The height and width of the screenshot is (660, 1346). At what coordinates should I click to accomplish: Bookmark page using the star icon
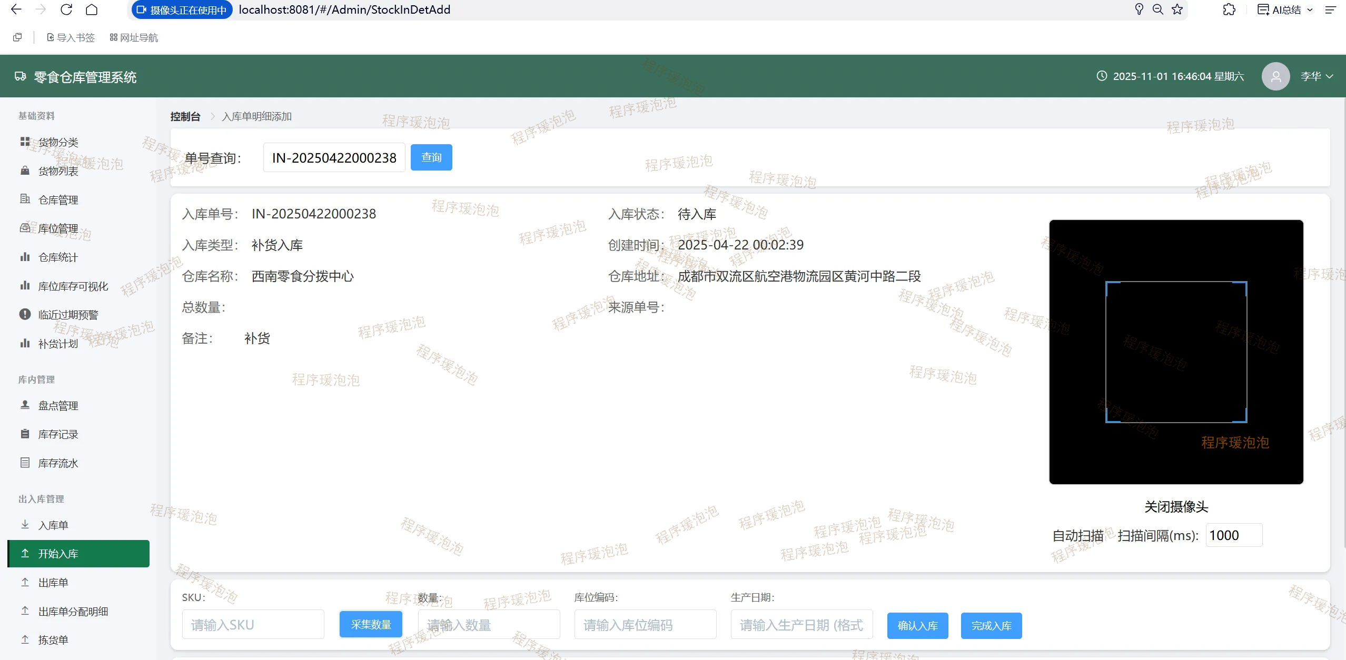click(x=1177, y=9)
